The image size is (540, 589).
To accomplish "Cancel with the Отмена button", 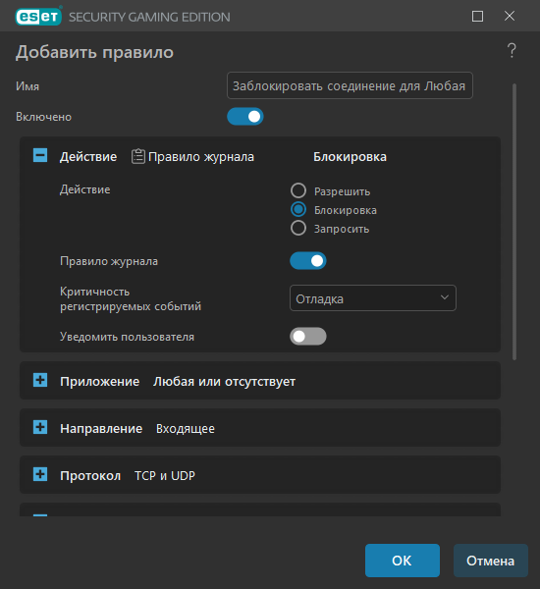I will pyautogui.click(x=490, y=561).
